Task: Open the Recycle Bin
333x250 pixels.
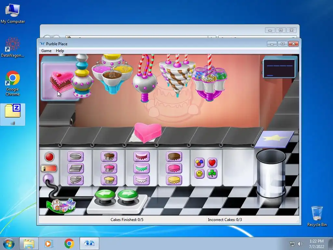Action: [317, 216]
